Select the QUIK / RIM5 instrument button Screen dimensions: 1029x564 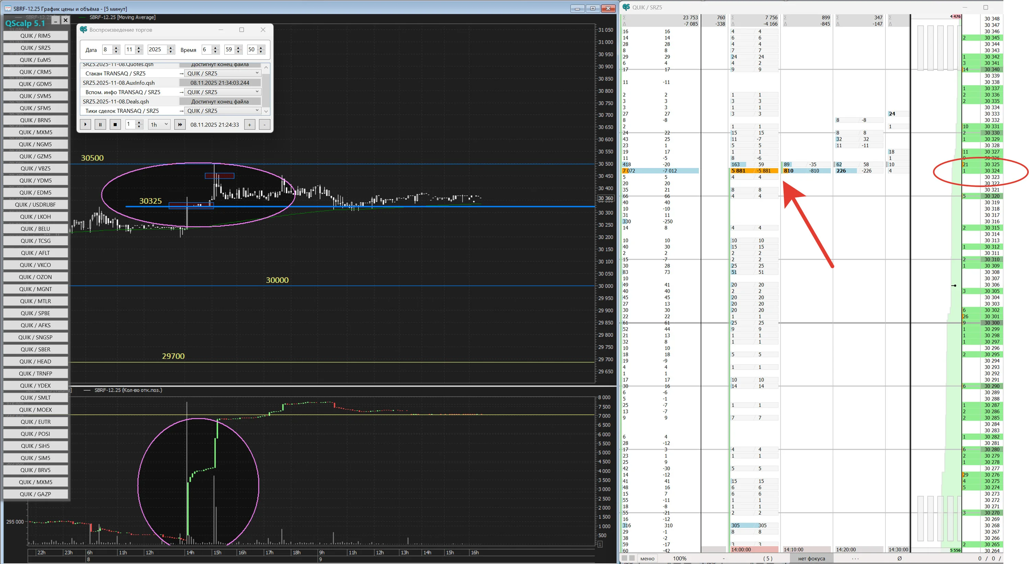36,36
